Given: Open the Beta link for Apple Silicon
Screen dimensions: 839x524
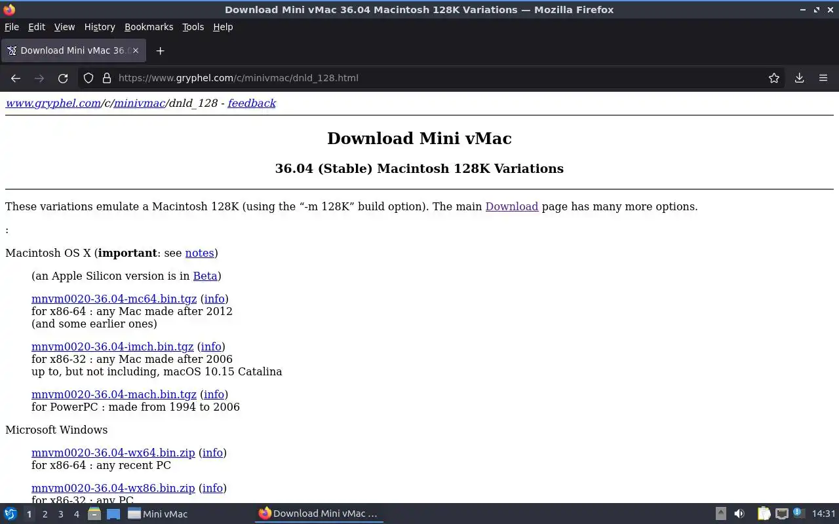Looking at the screenshot, I should [x=205, y=276].
